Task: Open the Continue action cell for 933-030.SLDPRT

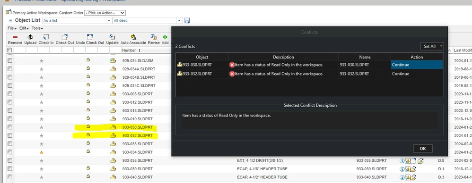Action: 417,65
